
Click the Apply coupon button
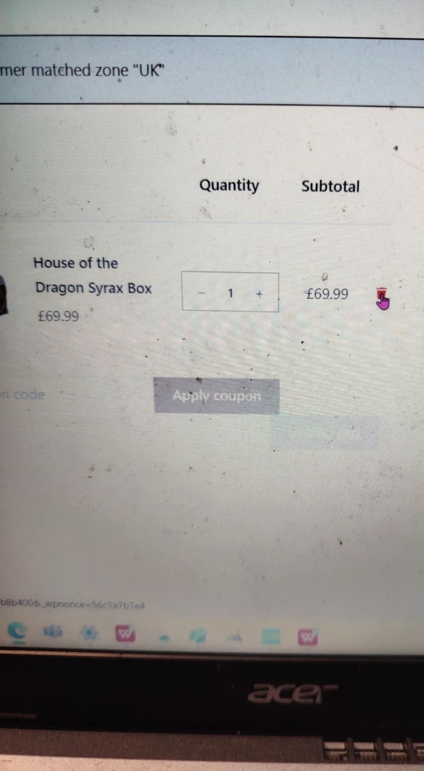click(217, 396)
